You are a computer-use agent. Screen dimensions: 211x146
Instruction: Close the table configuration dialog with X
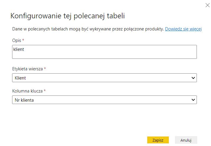pos(207,5)
